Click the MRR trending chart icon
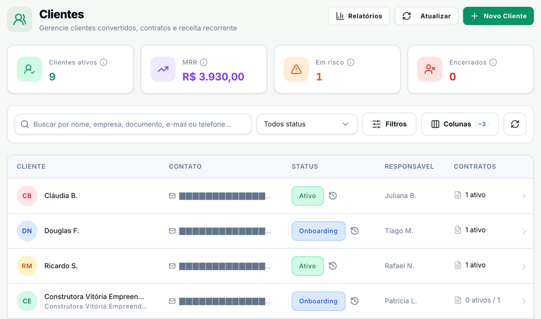 (163, 69)
